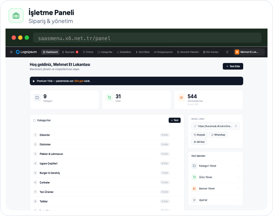Open external link icon in top navbar
Screen dimensions: 273x216
tap(227, 52)
